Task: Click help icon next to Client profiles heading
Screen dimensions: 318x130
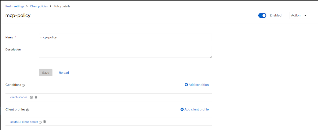Action: [28, 110]
